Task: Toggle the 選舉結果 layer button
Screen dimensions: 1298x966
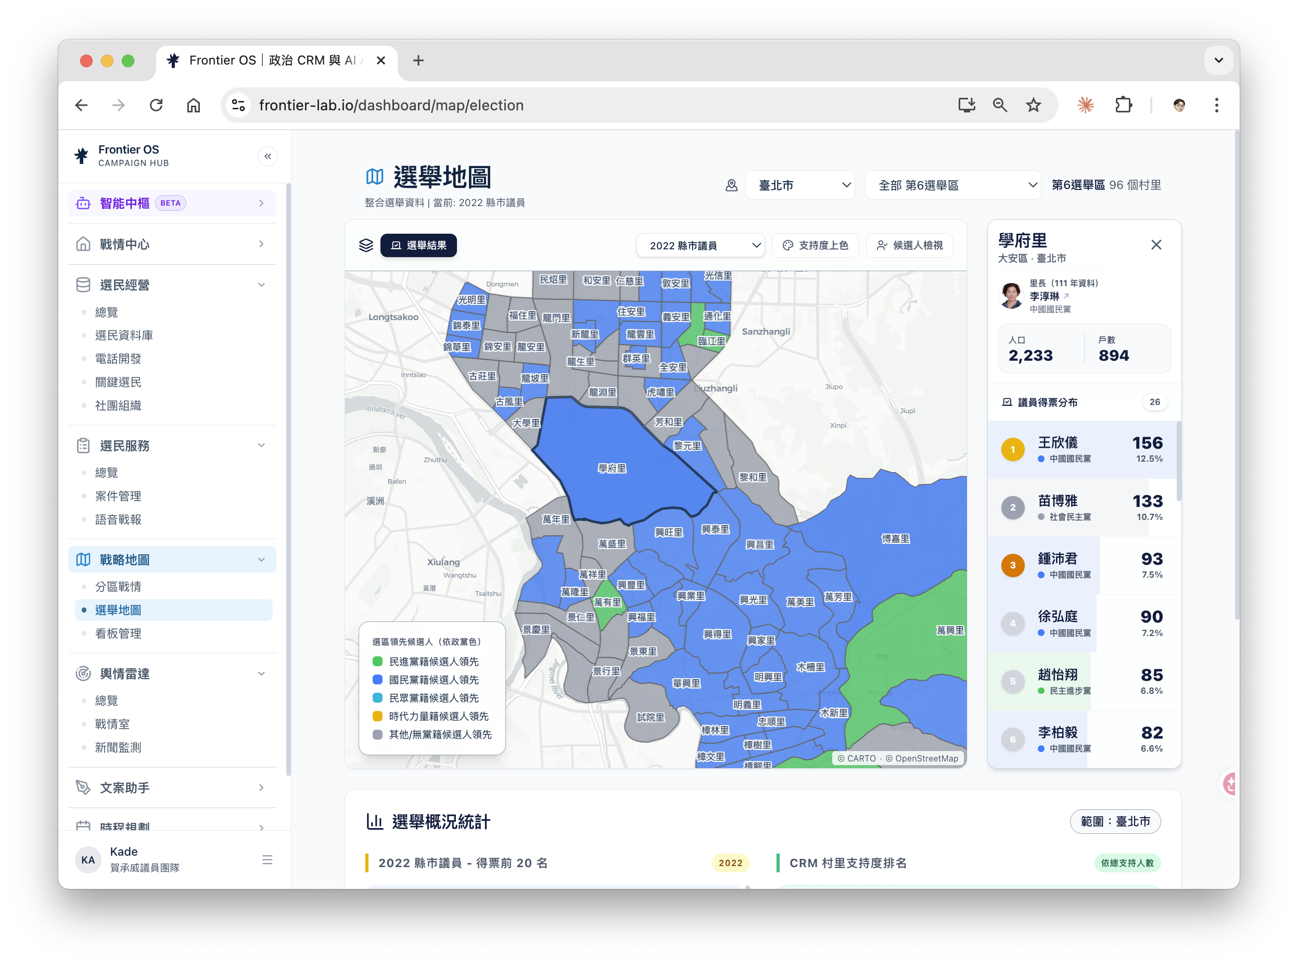Action: coord(418,245)
